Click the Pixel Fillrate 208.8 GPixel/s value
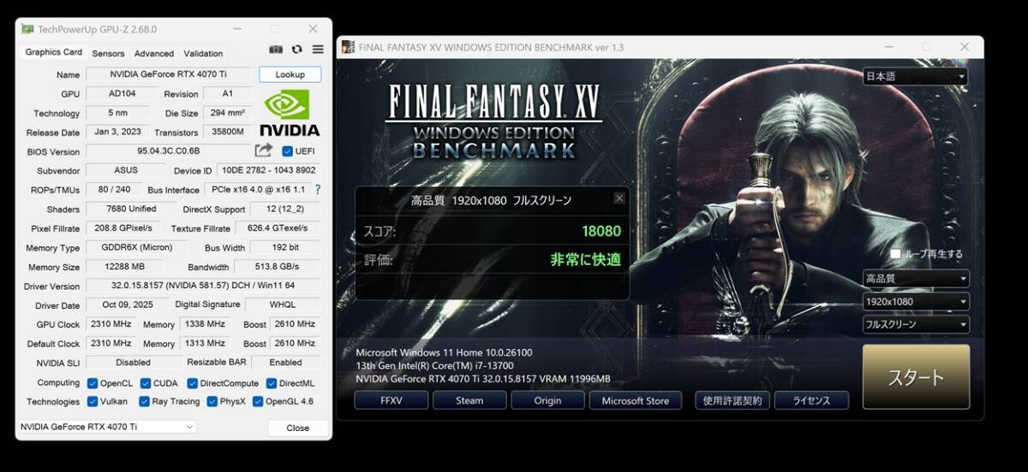The height and width of the screenshot is (472, 1028). 123,228
